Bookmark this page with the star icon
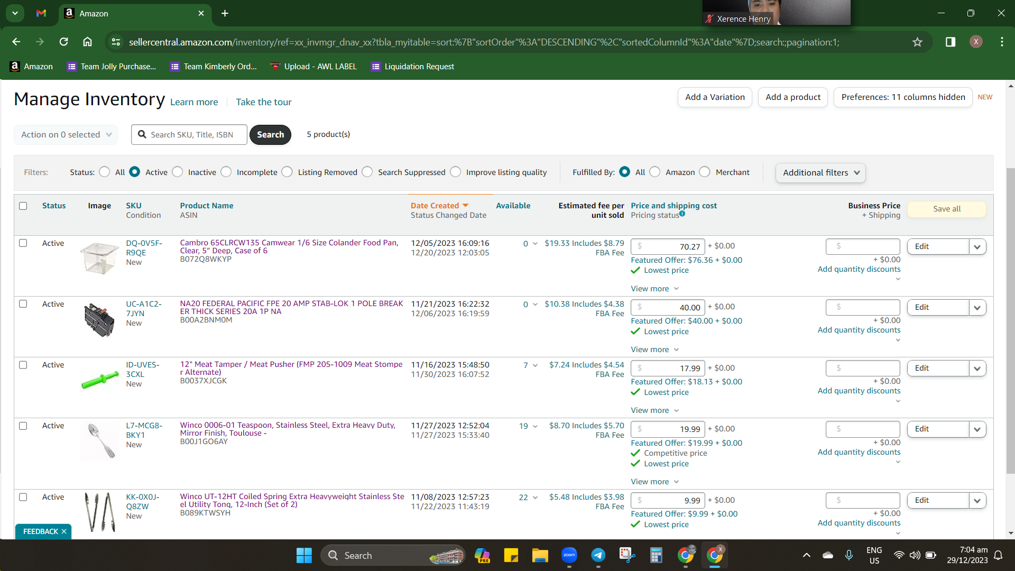The height and width of the screenshot is (571, 1015). point(917,42)
